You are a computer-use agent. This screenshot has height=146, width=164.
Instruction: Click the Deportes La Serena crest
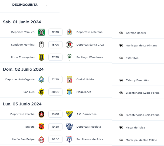69,32
